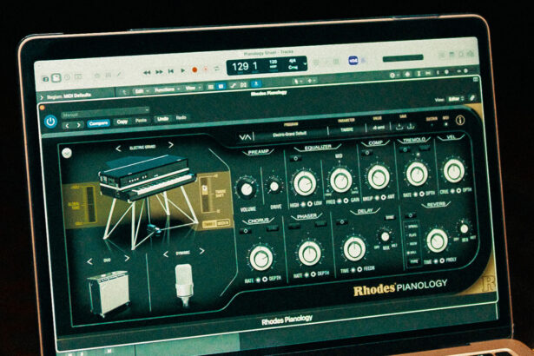Toggle the Delay power switch
The height and width of the screenshot is (356, 534).
click(341, 222)
